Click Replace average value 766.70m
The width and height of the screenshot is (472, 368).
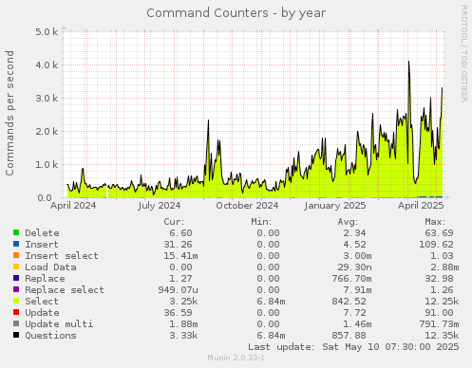pyautogui.click(x=351, y=279)
